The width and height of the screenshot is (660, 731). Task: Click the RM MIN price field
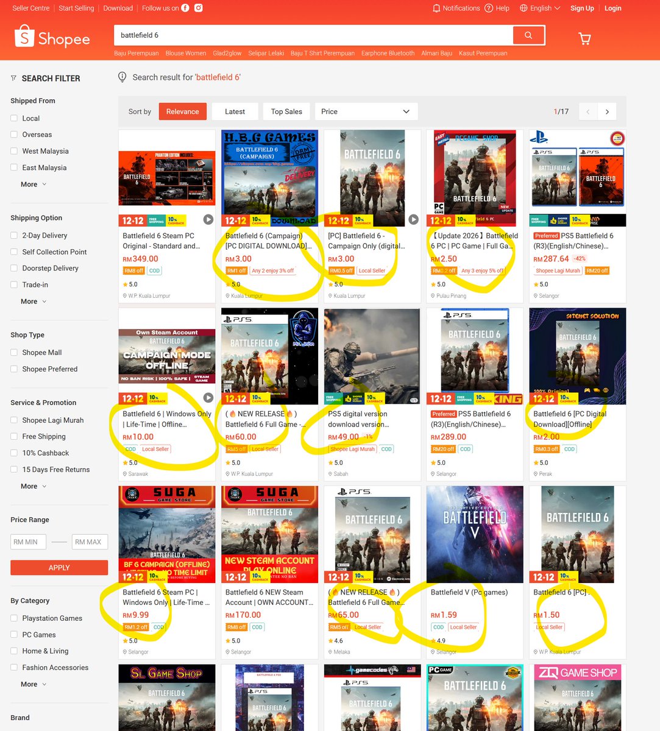click(x=28, y=542)
